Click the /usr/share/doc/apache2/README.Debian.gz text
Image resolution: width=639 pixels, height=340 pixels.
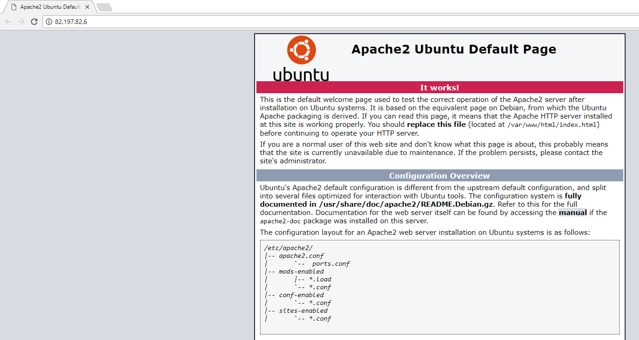pyautogui.click(x=406, y=204)
